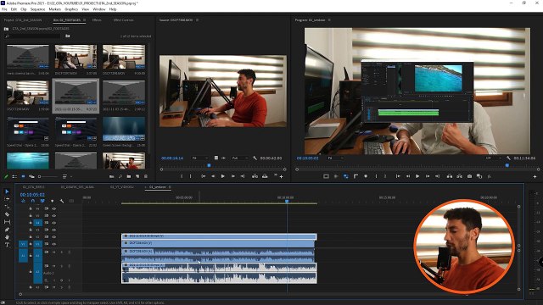
Task: Toggle visibility eye of track V1
Action: pyautogui.click(x=54, y=244)
